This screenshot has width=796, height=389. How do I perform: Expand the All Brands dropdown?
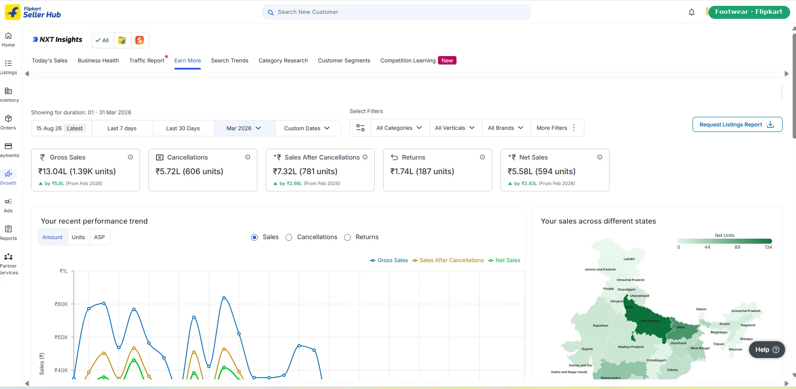pyautogui.click(x=506, y=128)
